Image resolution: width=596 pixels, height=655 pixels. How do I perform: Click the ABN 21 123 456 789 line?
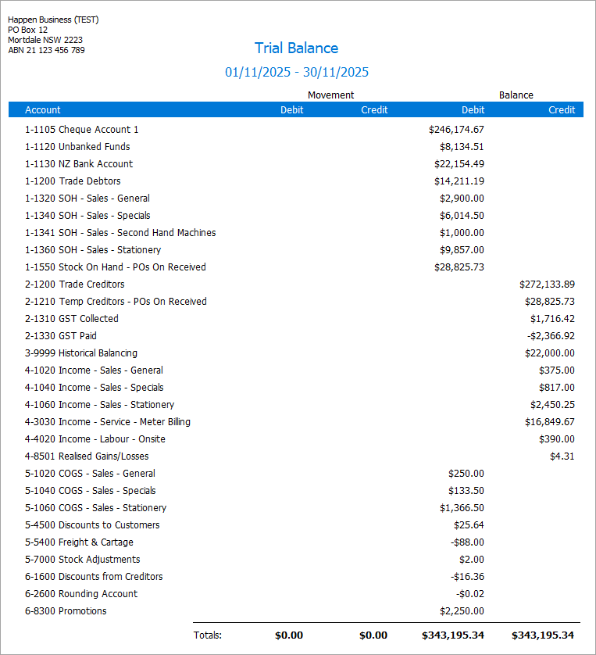46,50
